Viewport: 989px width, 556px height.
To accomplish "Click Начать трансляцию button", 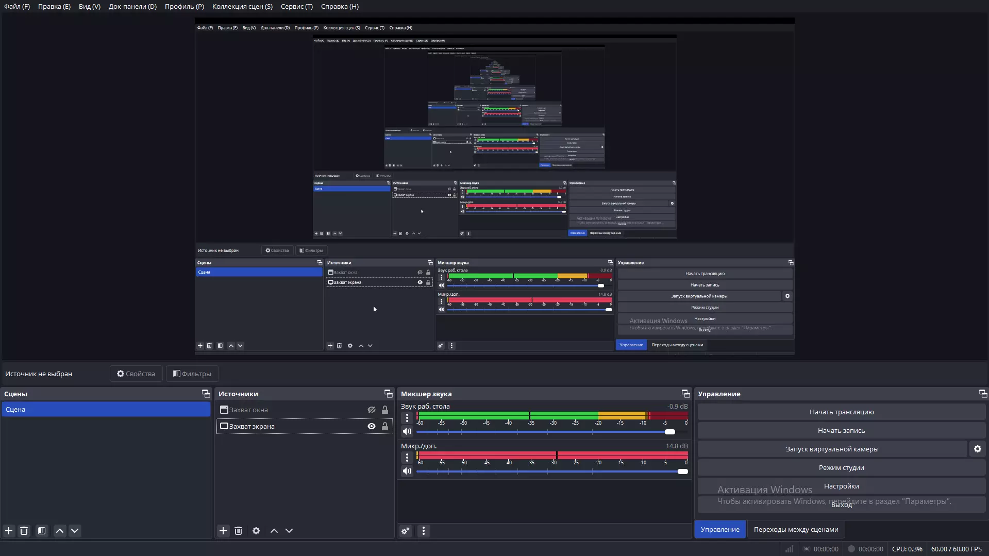I will tap(842, 412).
